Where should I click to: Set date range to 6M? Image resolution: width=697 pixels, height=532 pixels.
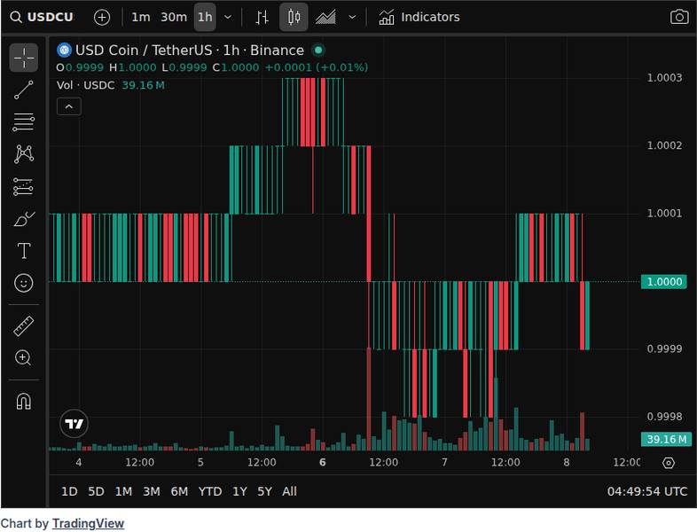179,491
